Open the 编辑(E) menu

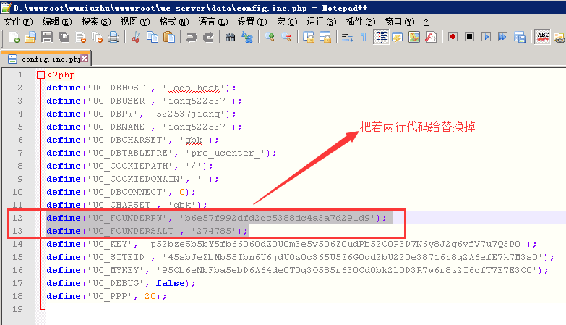pos(57,22)
